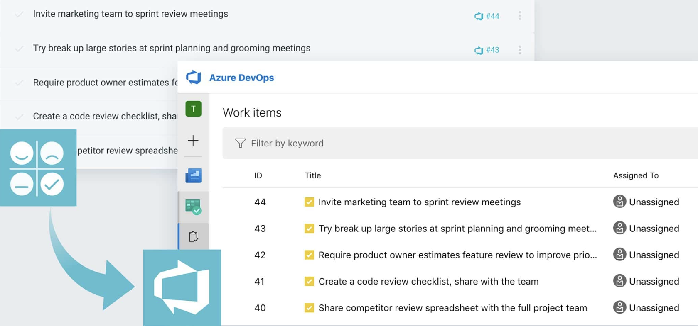
Task: Click Require product owner estimates action in background list
Action: [x=105, y=83]
